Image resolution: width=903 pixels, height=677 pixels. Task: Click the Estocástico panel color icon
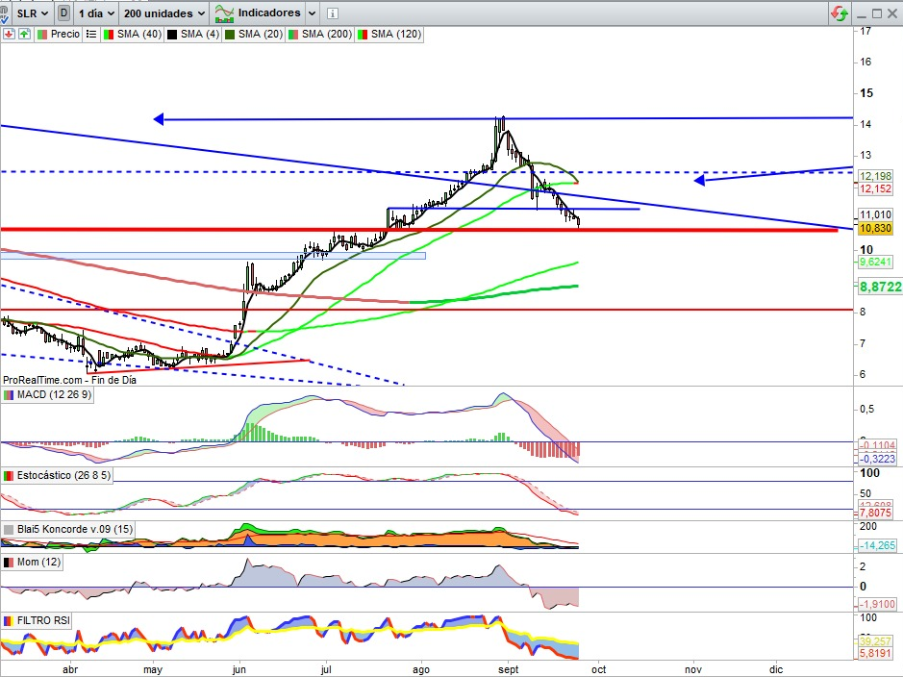(9, 476)
